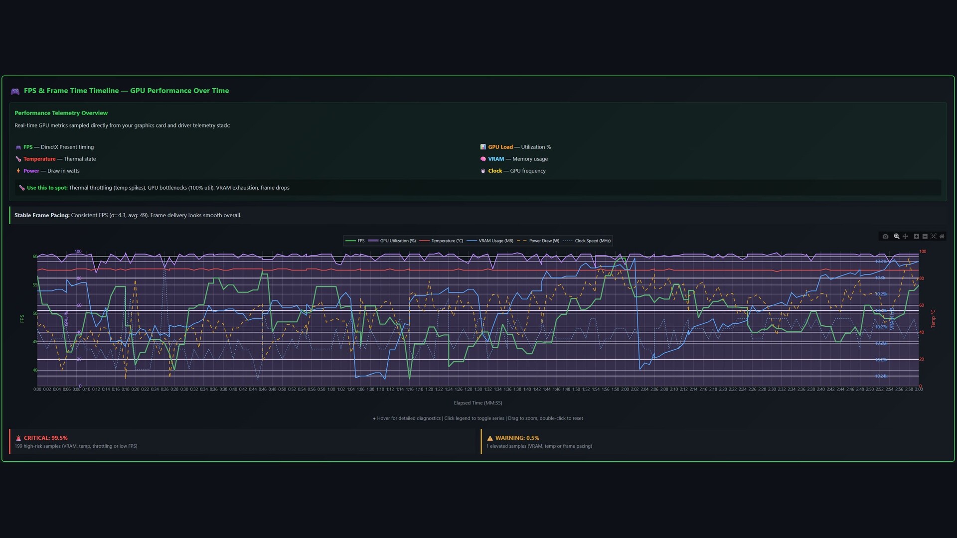The width and height of the screenshot is (957, 538).
Task: Click the autoscale icon in chart modebar
Action: coord(934,237)
